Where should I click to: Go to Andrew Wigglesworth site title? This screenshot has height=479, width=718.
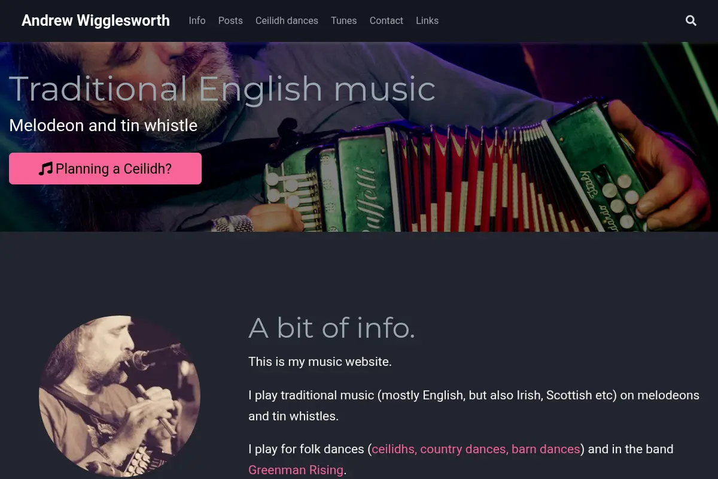point(96,20)
